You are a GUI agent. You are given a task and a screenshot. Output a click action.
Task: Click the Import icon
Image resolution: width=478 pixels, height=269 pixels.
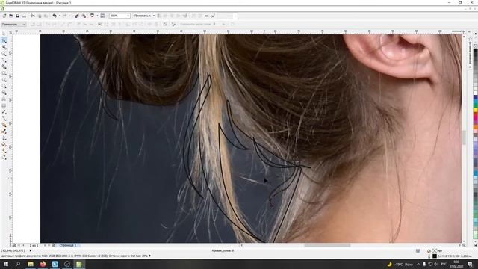(77, 16)
